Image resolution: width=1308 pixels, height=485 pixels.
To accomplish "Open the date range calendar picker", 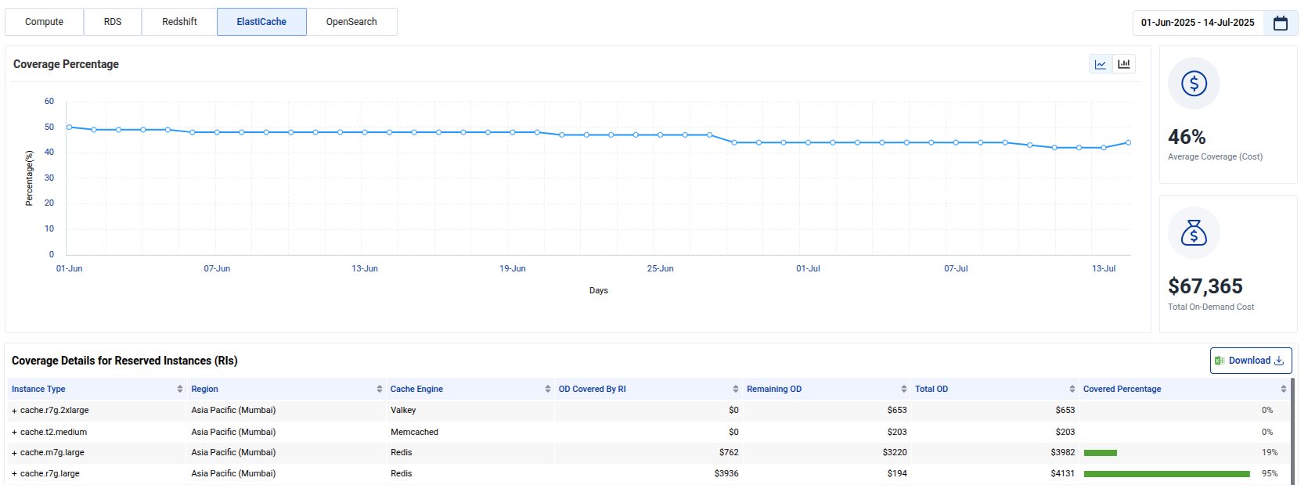I will coord(1280,23).
